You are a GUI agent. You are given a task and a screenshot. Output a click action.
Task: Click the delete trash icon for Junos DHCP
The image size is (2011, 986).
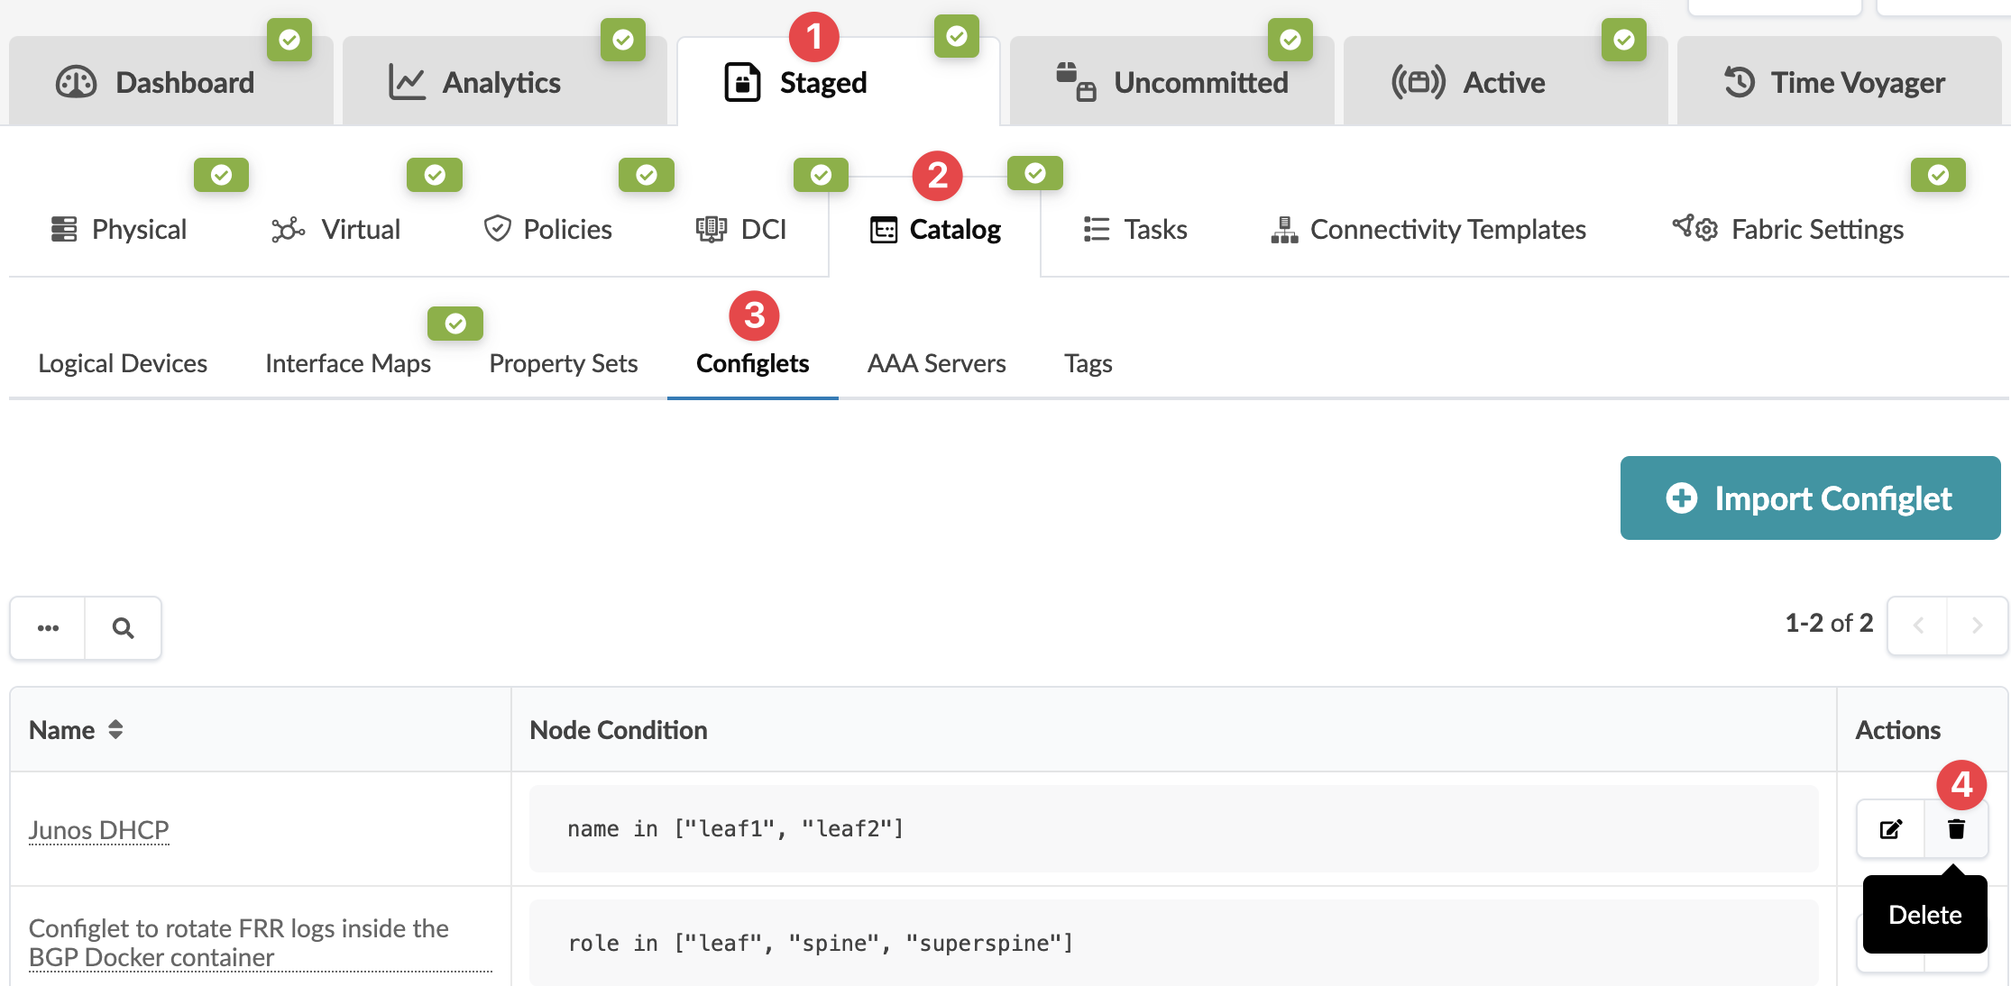(x=1955, y=829)
